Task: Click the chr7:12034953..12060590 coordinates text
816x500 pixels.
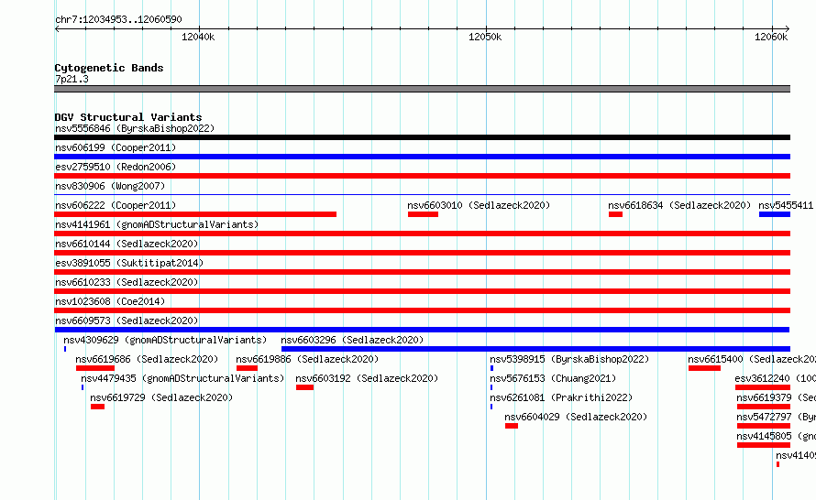Action: point(118,20)
